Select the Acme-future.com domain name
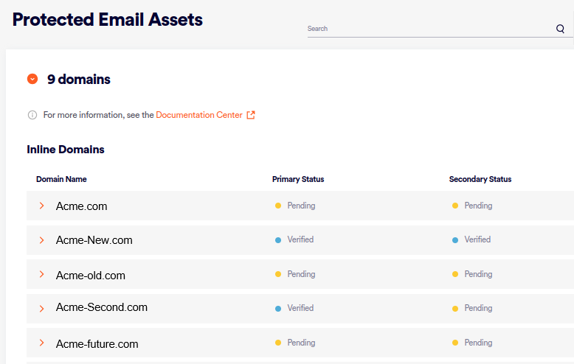Image resolution: width=574 pixels, height=364 pixels. (97, 344)
